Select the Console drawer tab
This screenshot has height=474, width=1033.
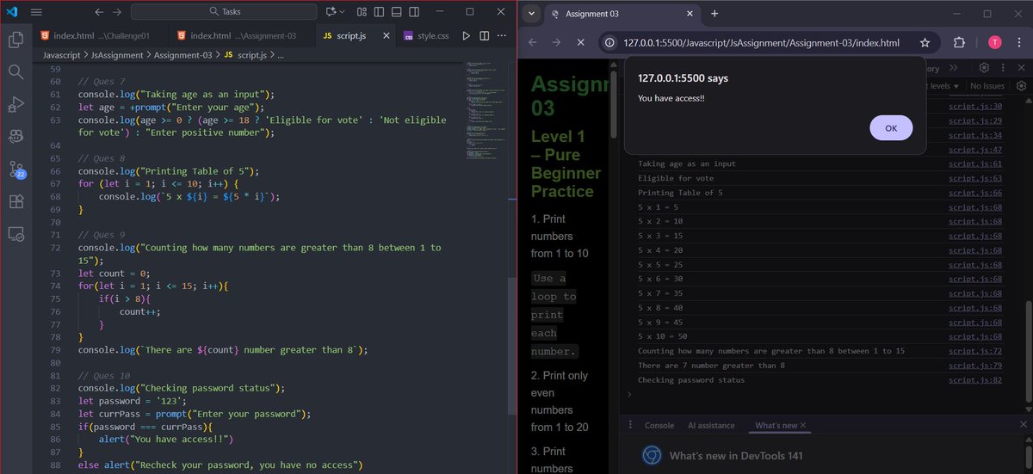(659, 425)
